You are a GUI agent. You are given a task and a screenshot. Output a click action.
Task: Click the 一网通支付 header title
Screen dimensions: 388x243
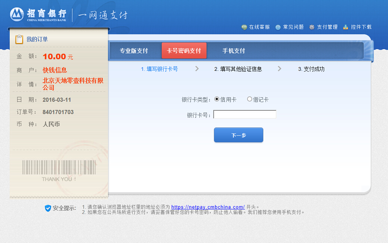(x=103, y=15)
